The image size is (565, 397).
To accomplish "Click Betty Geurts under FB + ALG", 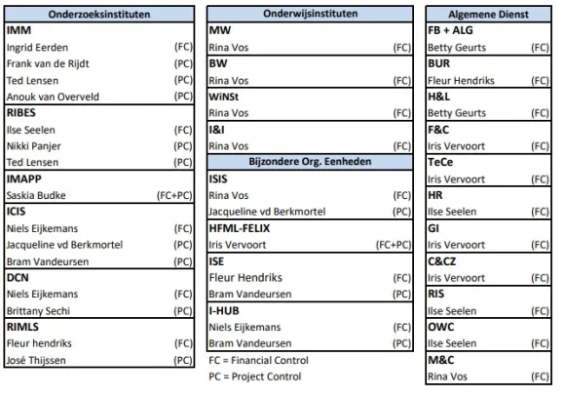I will [x=457, y=47].
